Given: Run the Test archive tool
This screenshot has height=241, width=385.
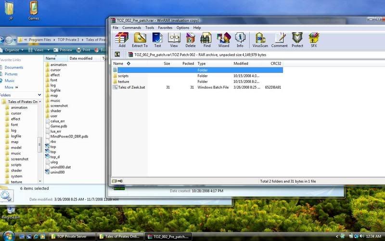Looking at the screenshot, I should [157, 40].
